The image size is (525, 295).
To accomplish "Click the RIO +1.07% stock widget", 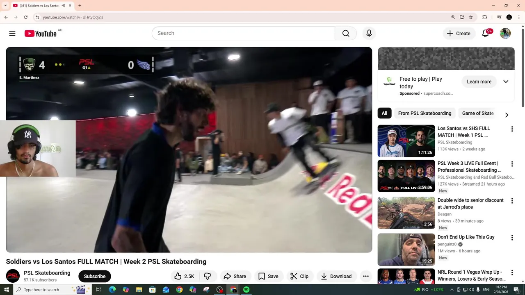I will 429,290.
